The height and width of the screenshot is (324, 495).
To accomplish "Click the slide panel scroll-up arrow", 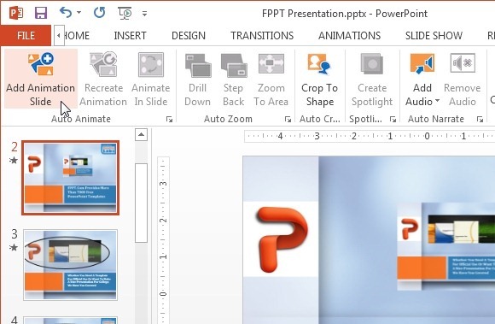I will pos(141,135).
